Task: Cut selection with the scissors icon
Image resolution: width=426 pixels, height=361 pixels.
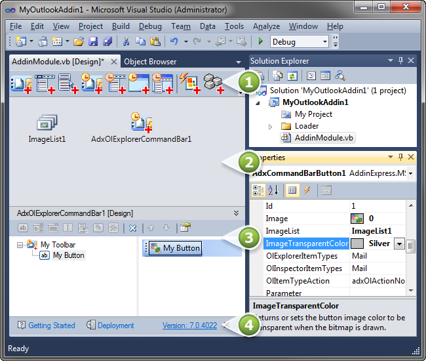Action: click(x=126, y=41)
